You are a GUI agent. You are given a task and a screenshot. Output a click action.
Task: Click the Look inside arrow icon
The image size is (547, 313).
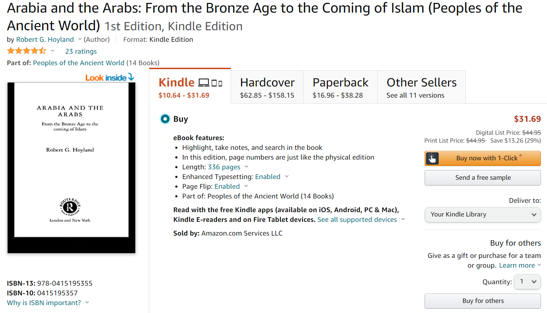[x=131, y=77]
